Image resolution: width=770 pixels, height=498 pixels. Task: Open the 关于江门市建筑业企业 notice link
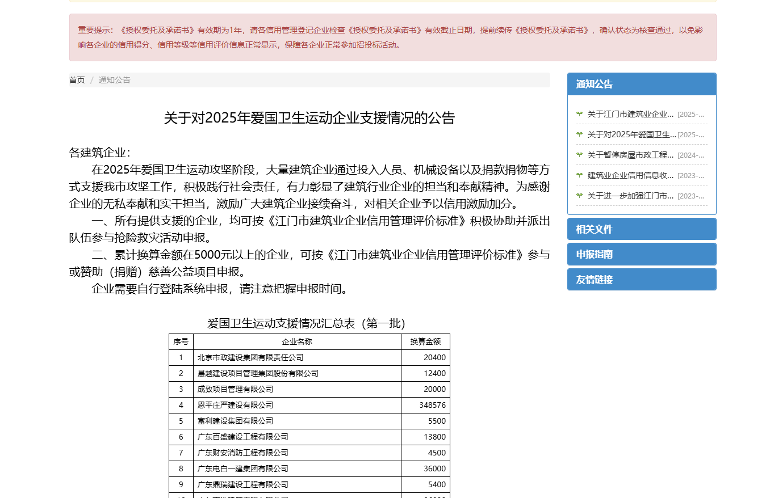click(630, 114)
